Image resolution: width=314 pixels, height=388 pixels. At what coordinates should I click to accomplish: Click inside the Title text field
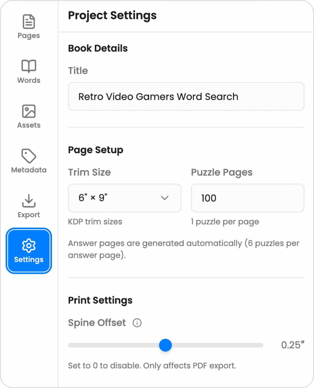point(186,97)
